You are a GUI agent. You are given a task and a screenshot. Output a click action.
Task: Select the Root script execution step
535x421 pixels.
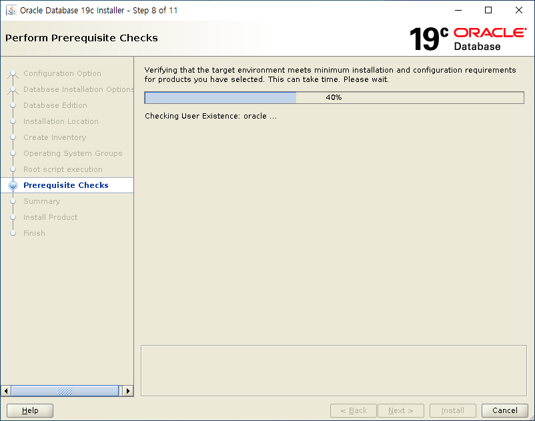coord(63,169)
